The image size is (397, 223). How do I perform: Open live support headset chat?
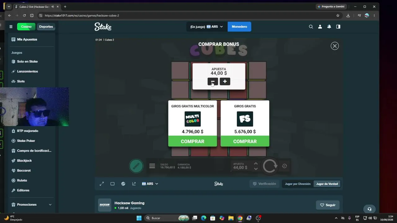click(x=369, y=209)
